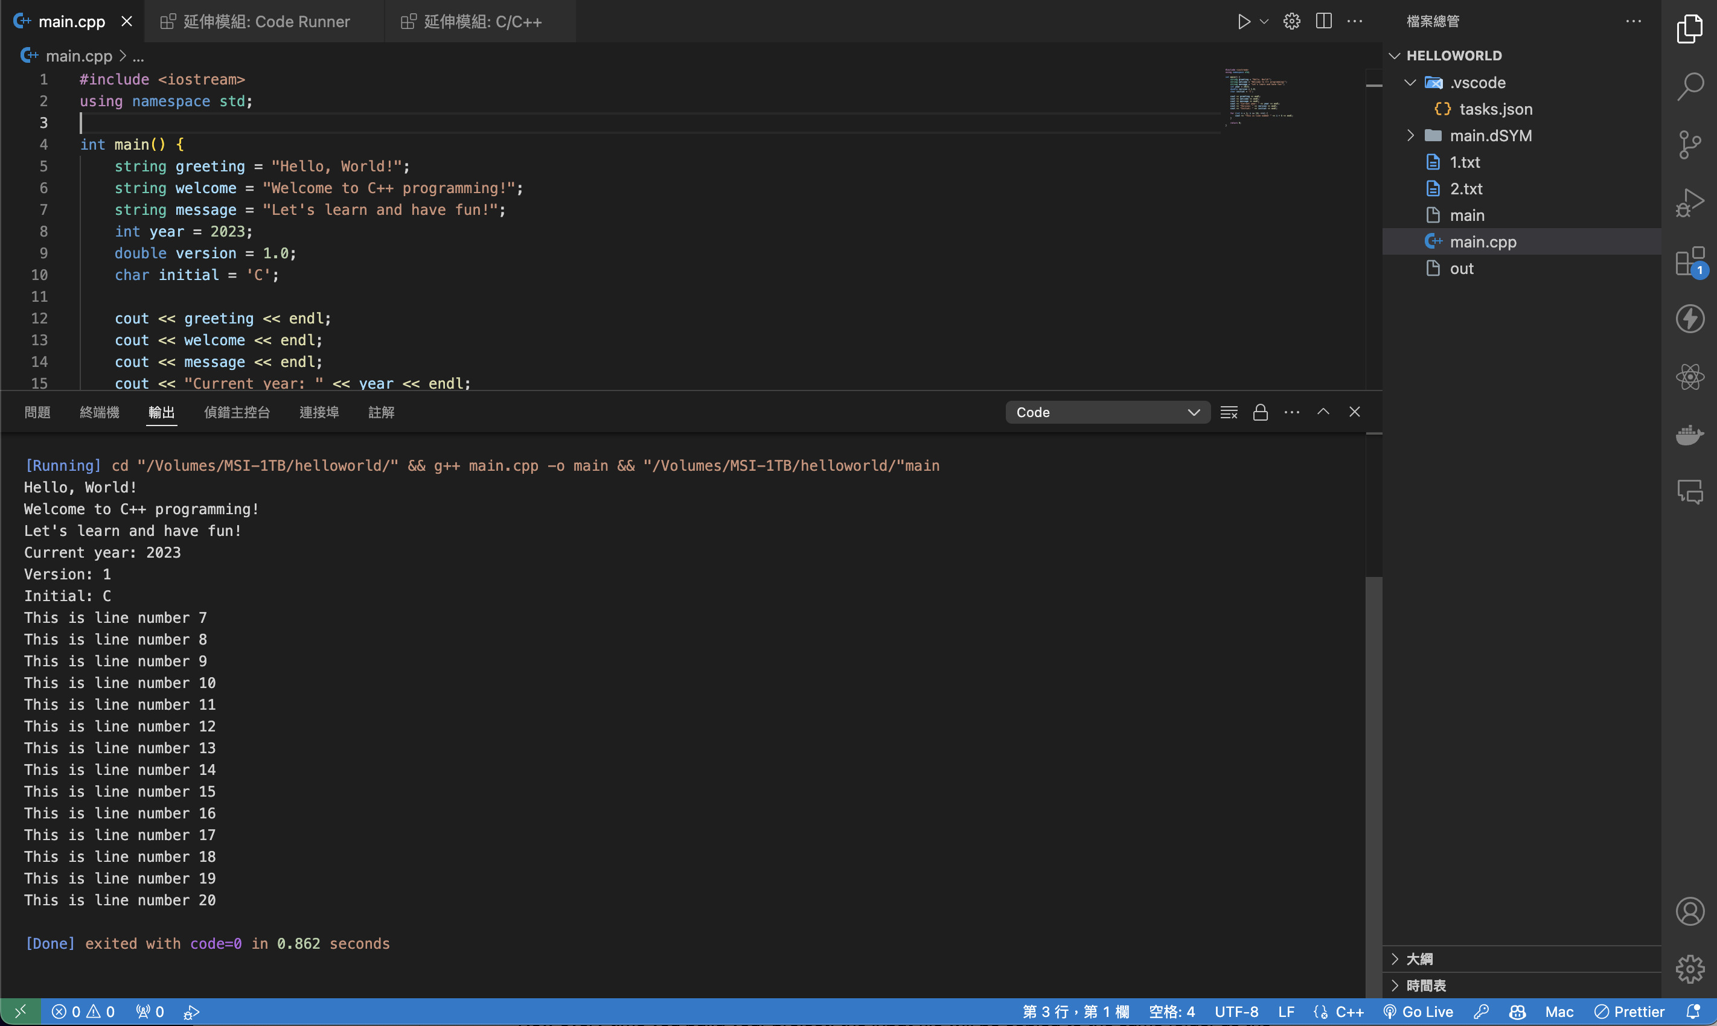Split the editor to the right
The height and width of the screenshot is (1026, 1717).
(1323, 22)
